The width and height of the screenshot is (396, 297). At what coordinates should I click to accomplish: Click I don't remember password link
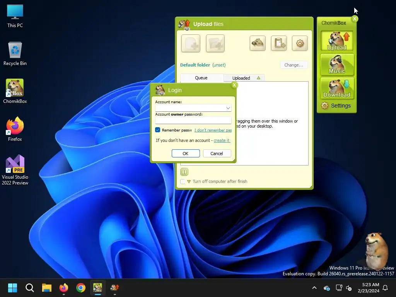pos(213,130)
